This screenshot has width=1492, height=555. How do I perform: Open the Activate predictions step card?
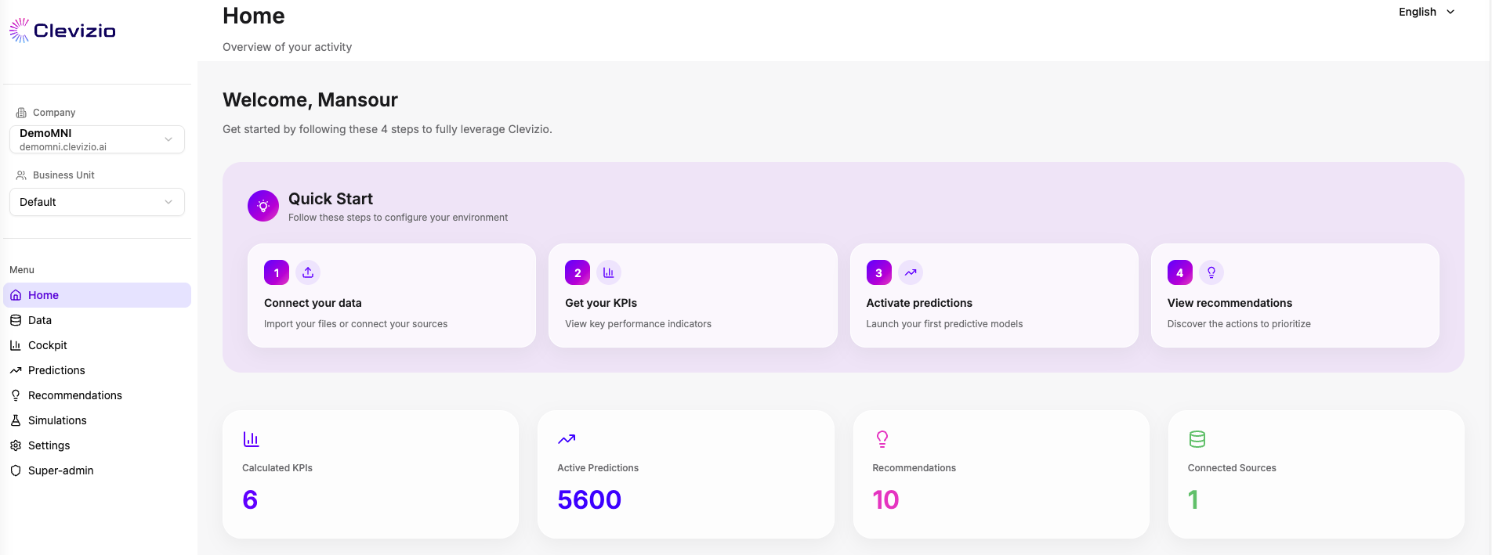click(994, 295)
